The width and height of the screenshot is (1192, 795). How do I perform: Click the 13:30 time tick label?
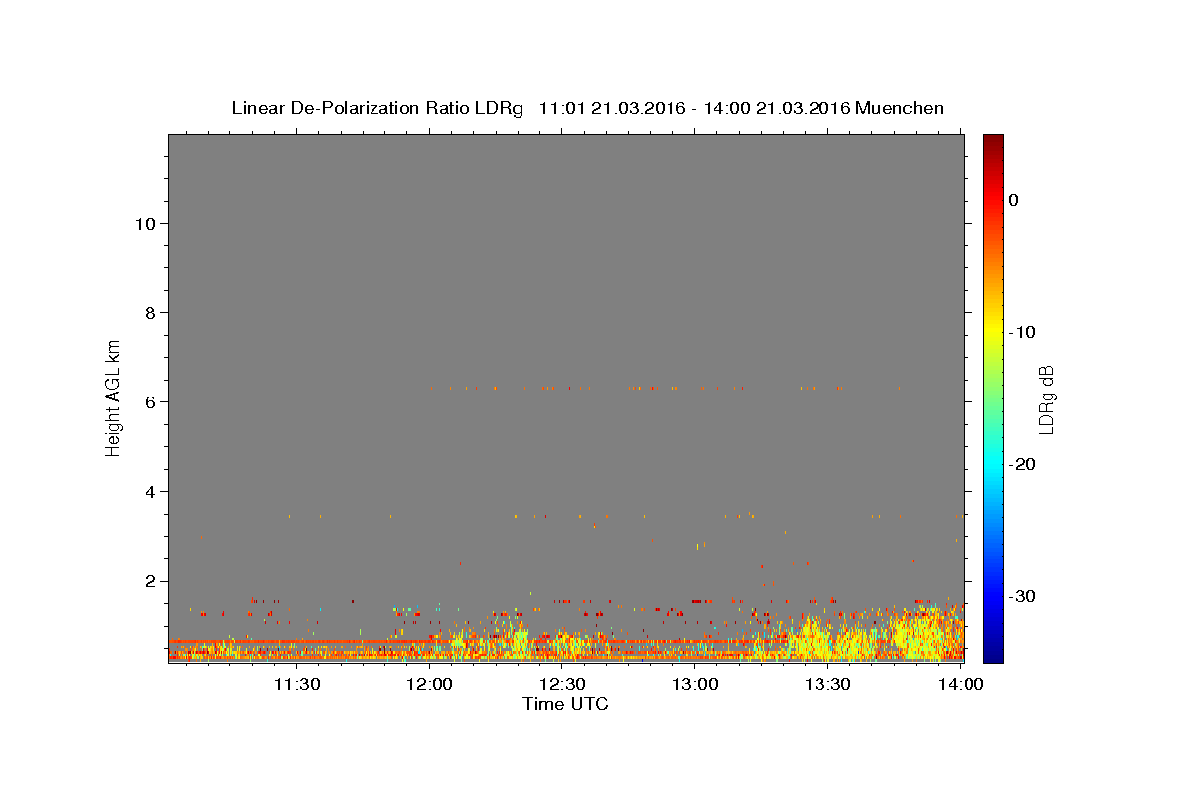pyautogui.click(x=827, y=684)
